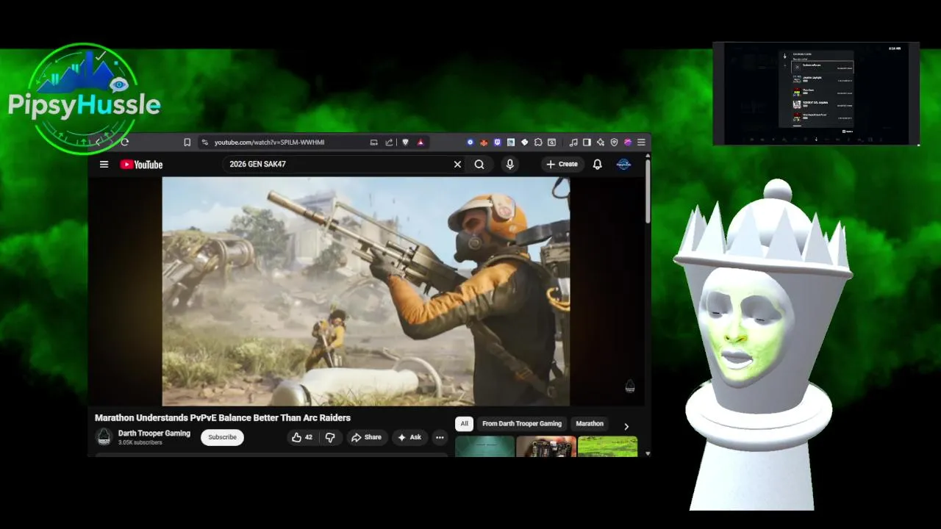Bookmark this page using the bookmark icon

187,143
